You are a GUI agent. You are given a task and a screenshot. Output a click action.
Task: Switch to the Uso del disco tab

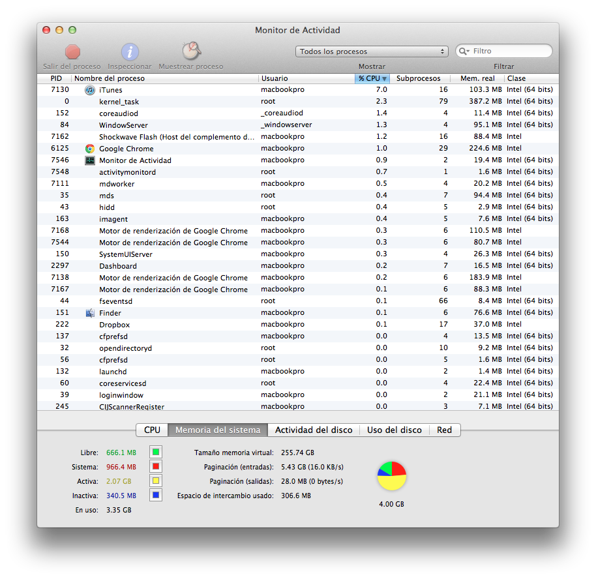(394, 430)
